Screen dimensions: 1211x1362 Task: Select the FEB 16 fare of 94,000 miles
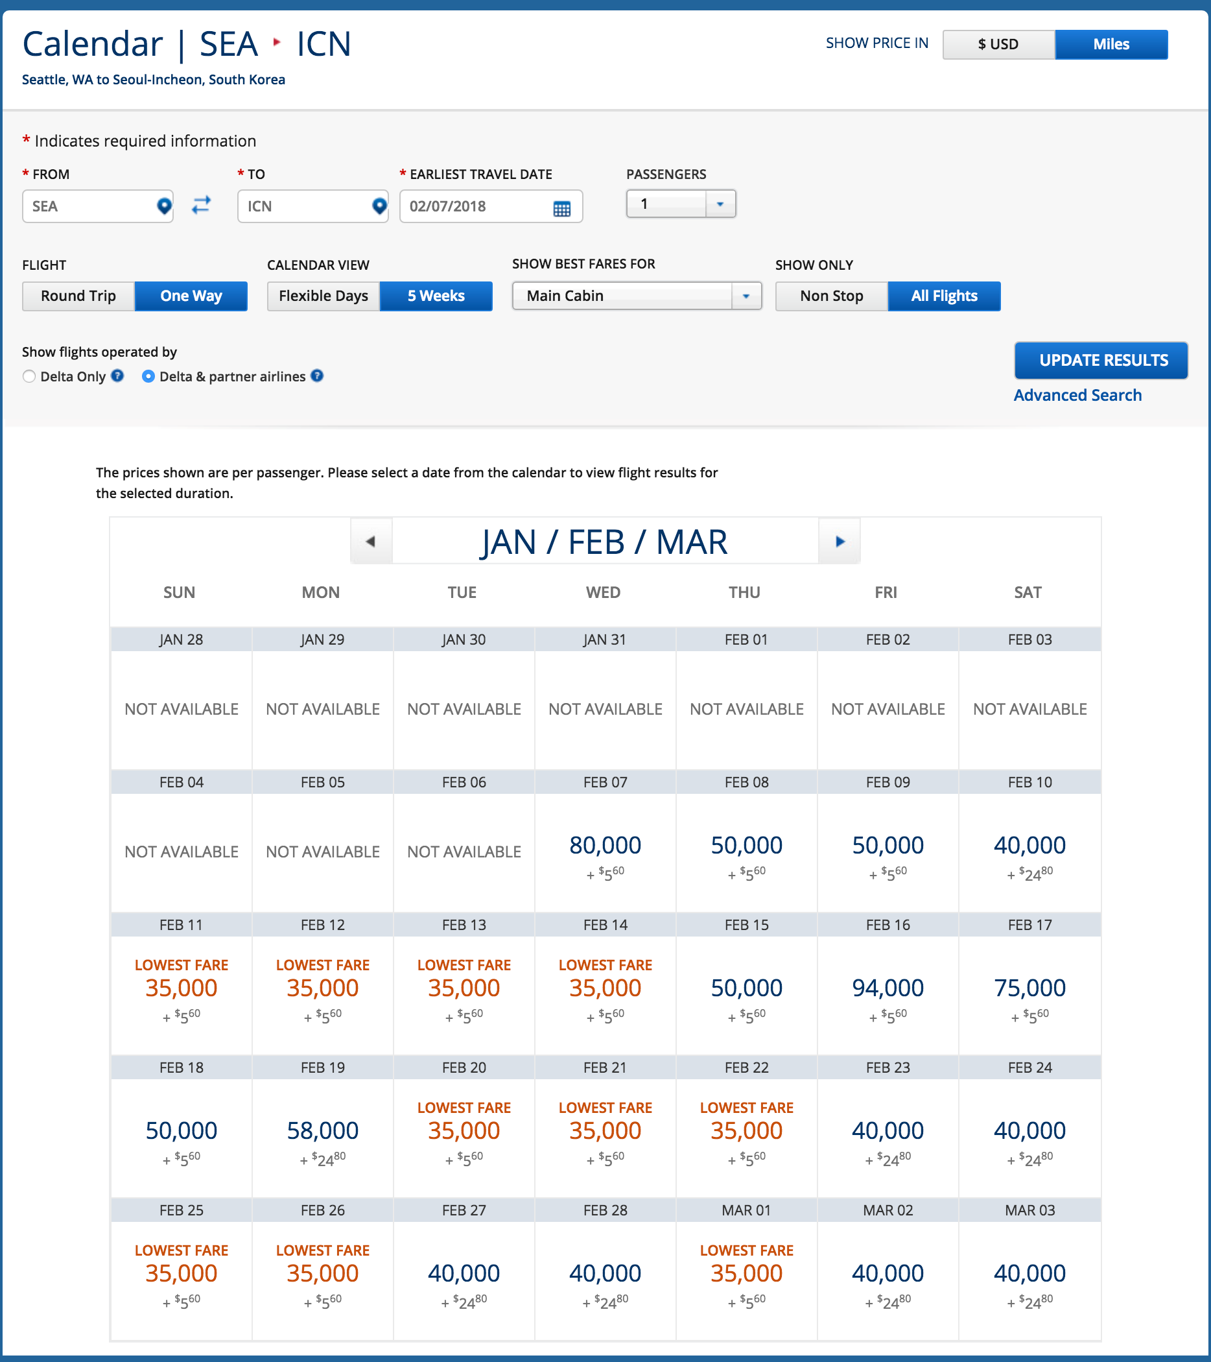888,988
